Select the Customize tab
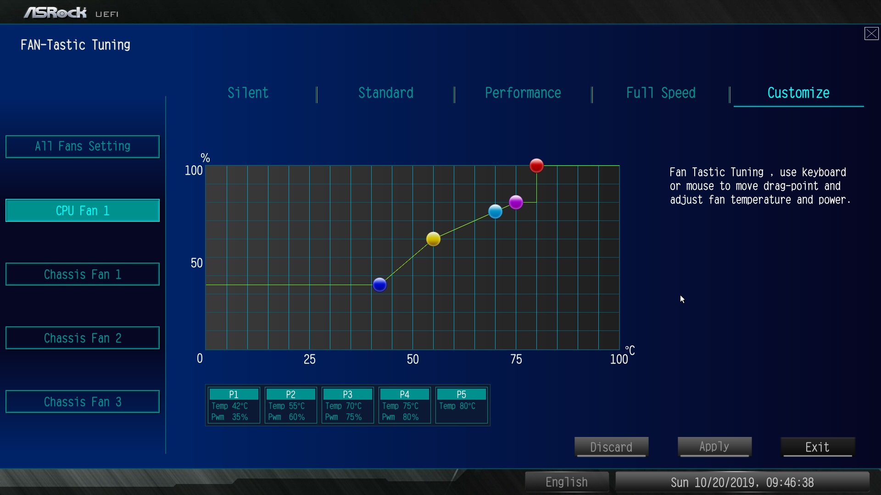Image resolution: width=881 pixels, height=495 pixels. point(798,93)
